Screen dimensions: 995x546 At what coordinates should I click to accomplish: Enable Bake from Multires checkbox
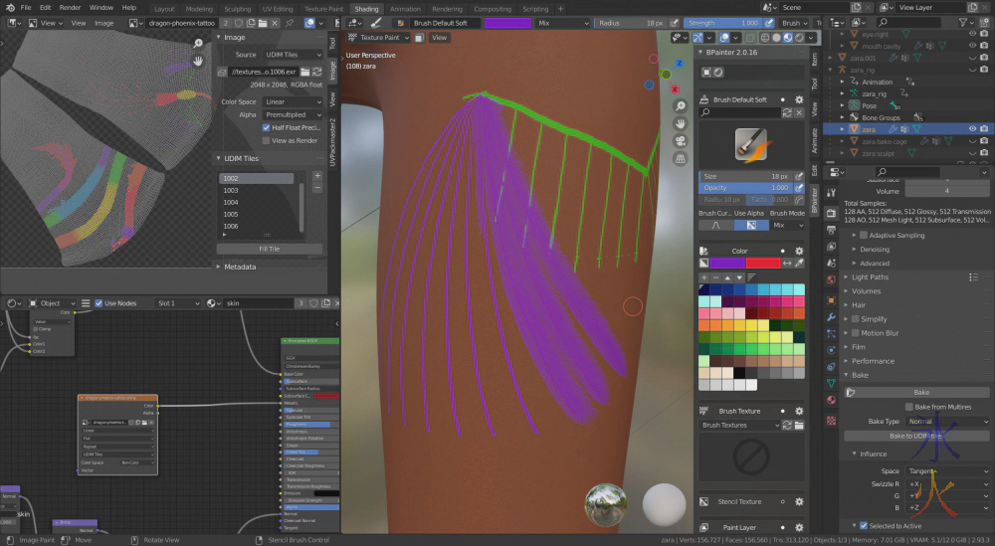[x=908, y=407]
